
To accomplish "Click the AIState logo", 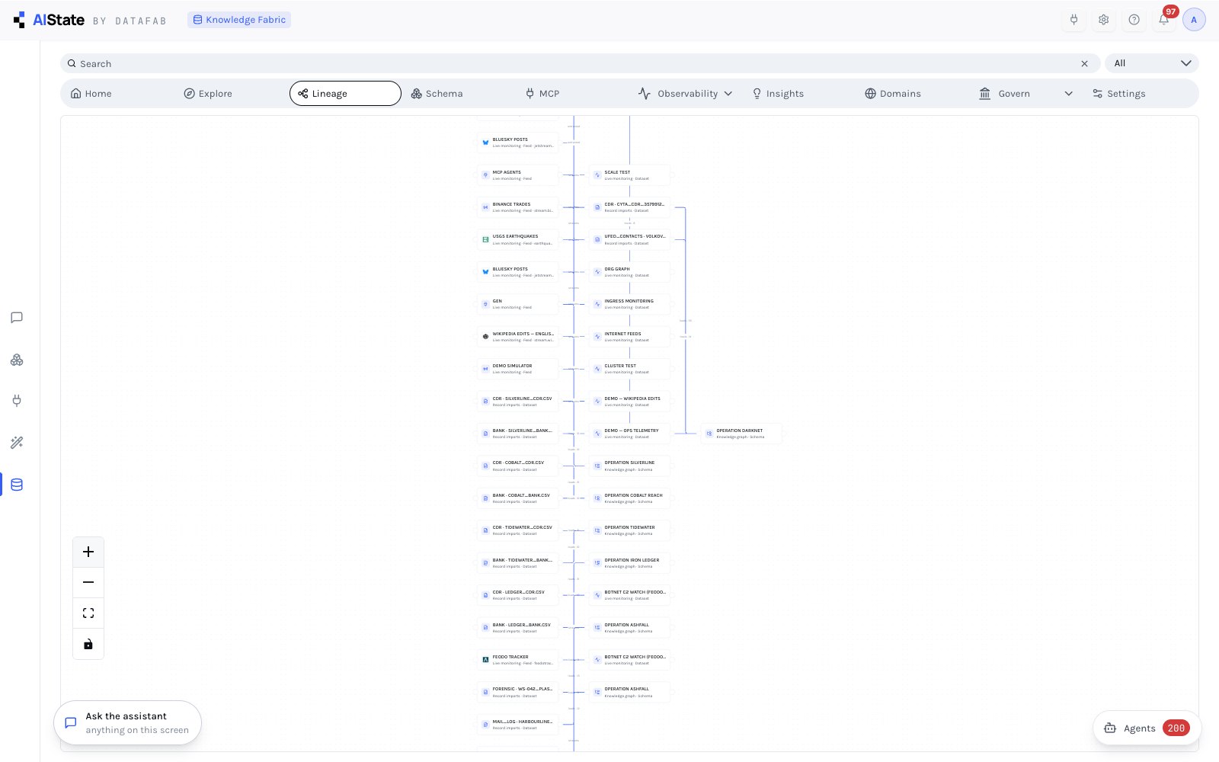I will 49,20.
